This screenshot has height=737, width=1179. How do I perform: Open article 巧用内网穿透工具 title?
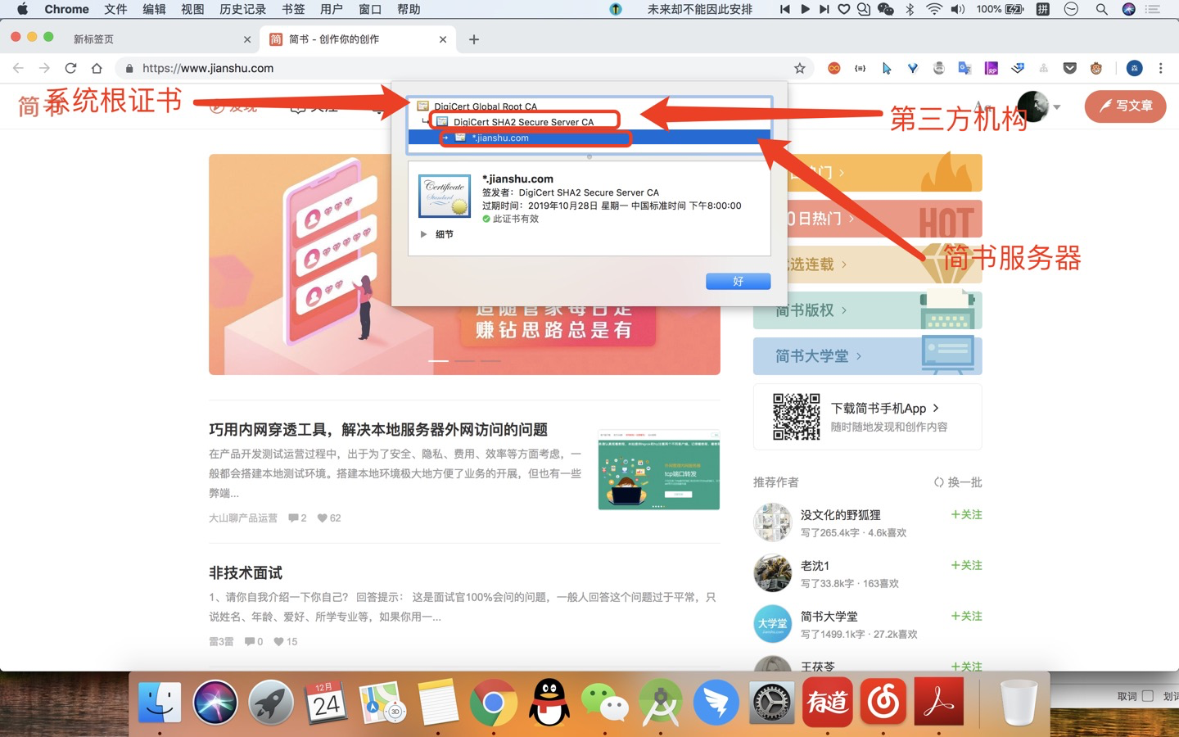pos(378,429)
